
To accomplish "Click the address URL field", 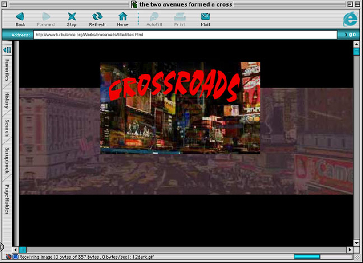I will pyautogui.click(x=185, y=35).
